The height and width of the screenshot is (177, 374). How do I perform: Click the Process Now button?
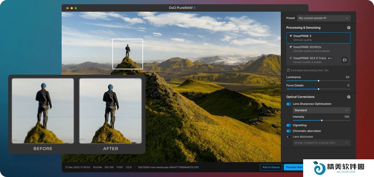click(x=294, y=167)
